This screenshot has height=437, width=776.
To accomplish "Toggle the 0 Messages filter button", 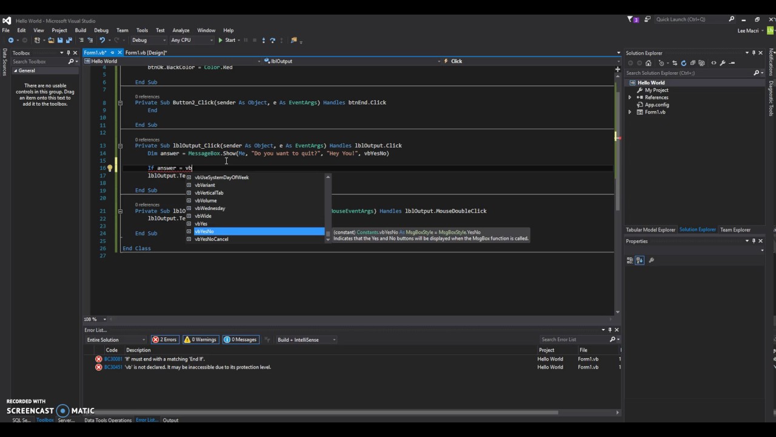I will point(241,340).
